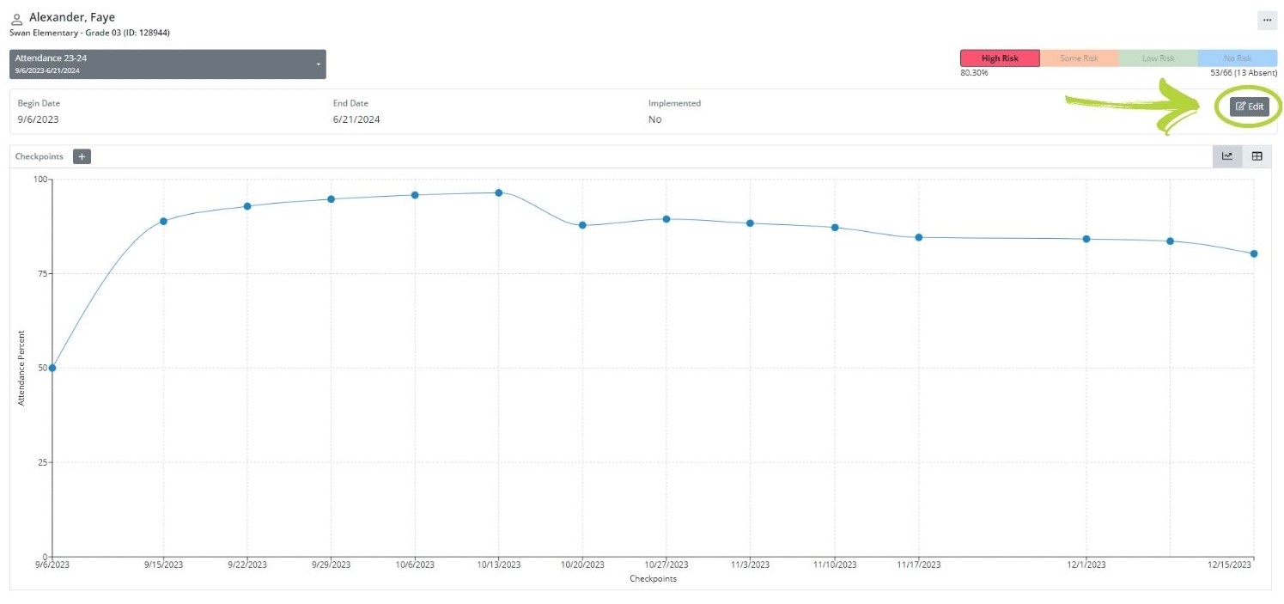Screen dimensions: 1284x604
Task: Switch to table grid view
Action: tap(1257, 156)
